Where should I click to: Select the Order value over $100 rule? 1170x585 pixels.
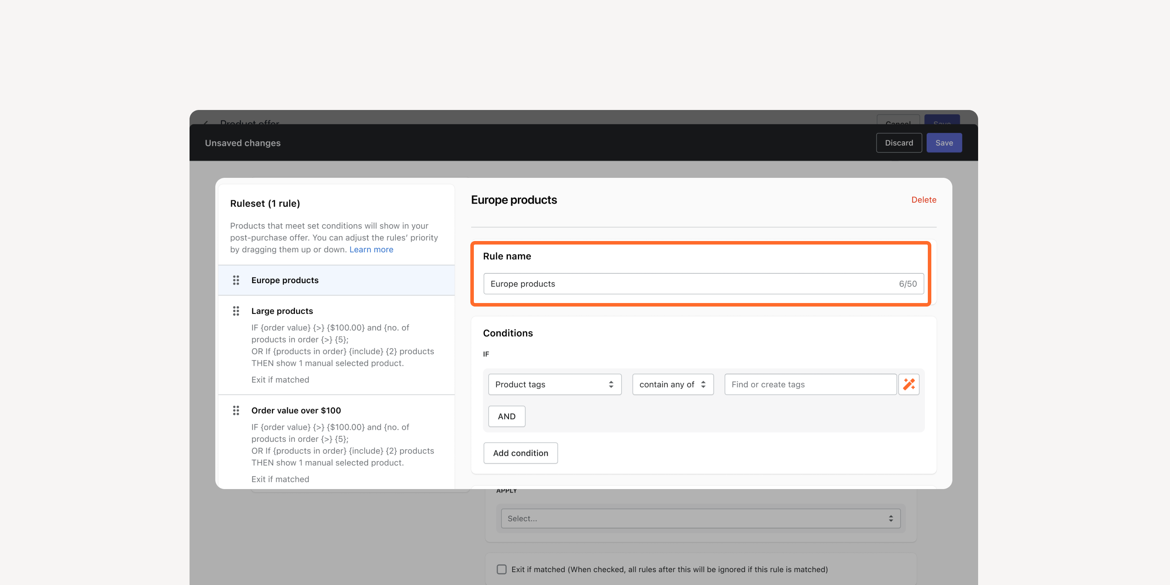pyautogui.click(x=336, y=443)
